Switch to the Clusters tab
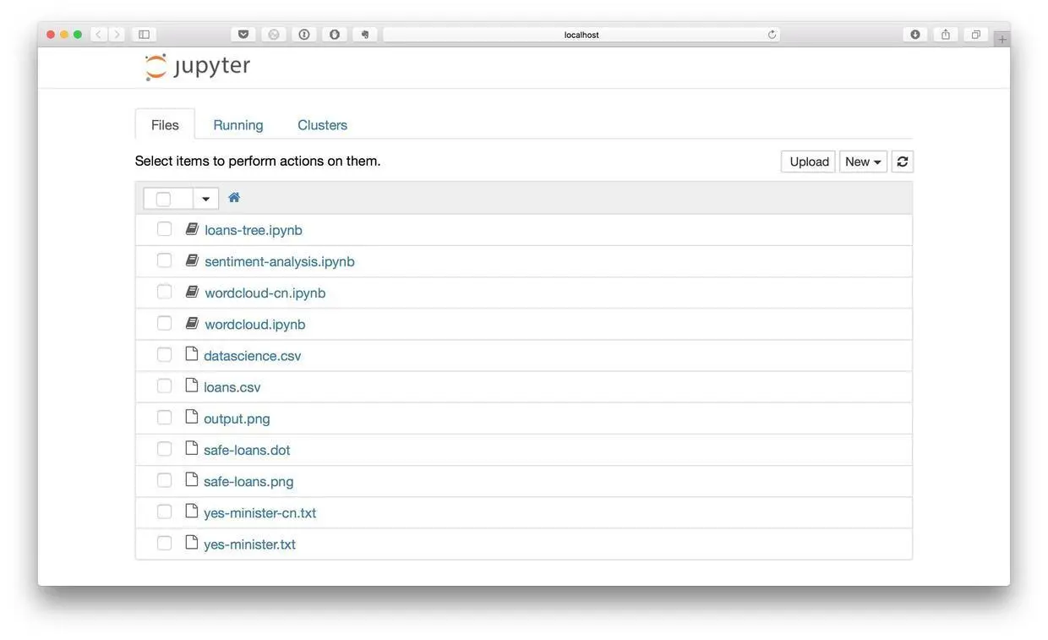The image size is (1048, 640). (x=322, y=125)
